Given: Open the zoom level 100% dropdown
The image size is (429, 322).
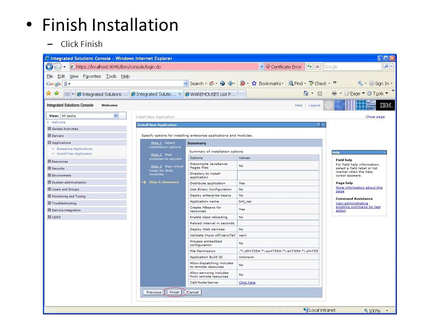Looking at the screenshot, I should pyautogui.click(x=387, y=310).
